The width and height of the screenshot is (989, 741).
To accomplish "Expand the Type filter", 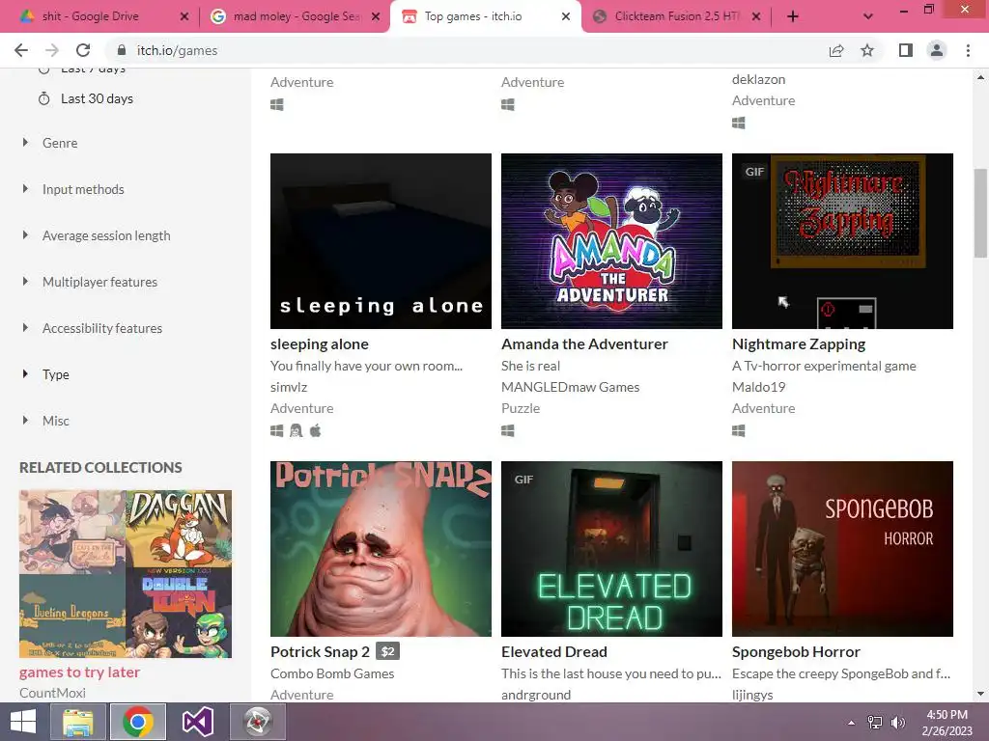I will 55,374.
